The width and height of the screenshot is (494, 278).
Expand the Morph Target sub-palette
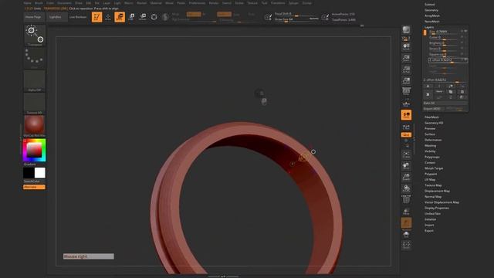tap(434, 168)
